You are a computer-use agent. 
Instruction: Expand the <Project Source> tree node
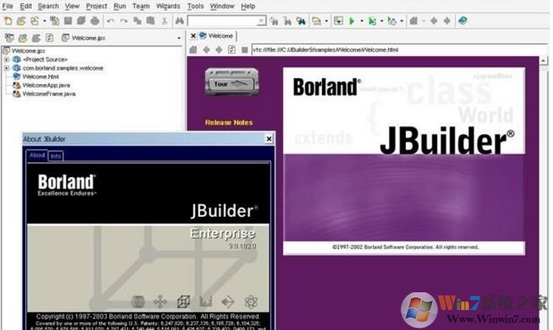pyautogui.click(x=7, y=59)
